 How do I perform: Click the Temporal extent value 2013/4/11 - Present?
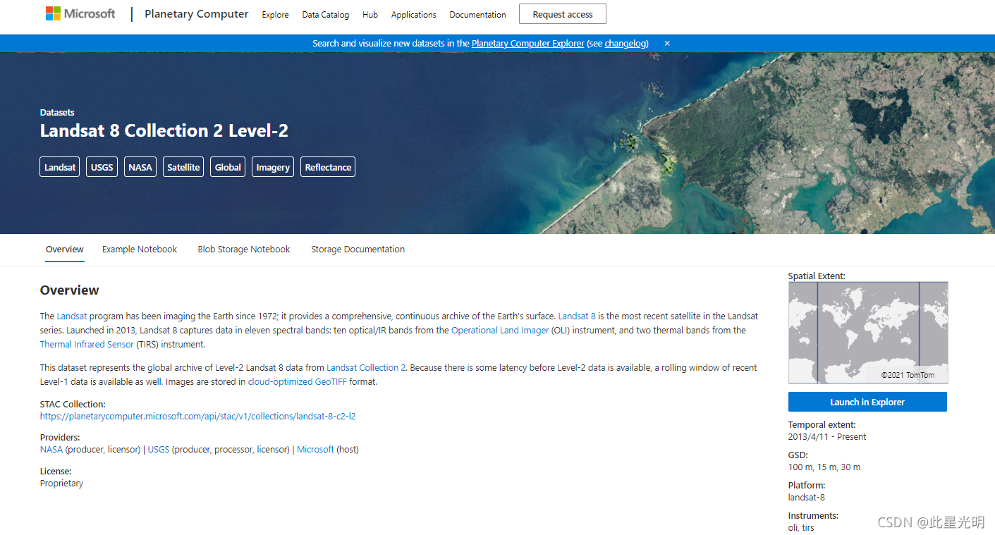[x=827, y=437]
